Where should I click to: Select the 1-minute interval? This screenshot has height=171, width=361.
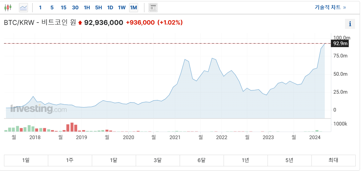pyautogui.click(x=40, y=8)
